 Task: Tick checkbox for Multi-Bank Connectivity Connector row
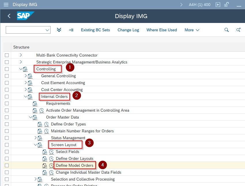pyautogui.click(x=7, y=55)
